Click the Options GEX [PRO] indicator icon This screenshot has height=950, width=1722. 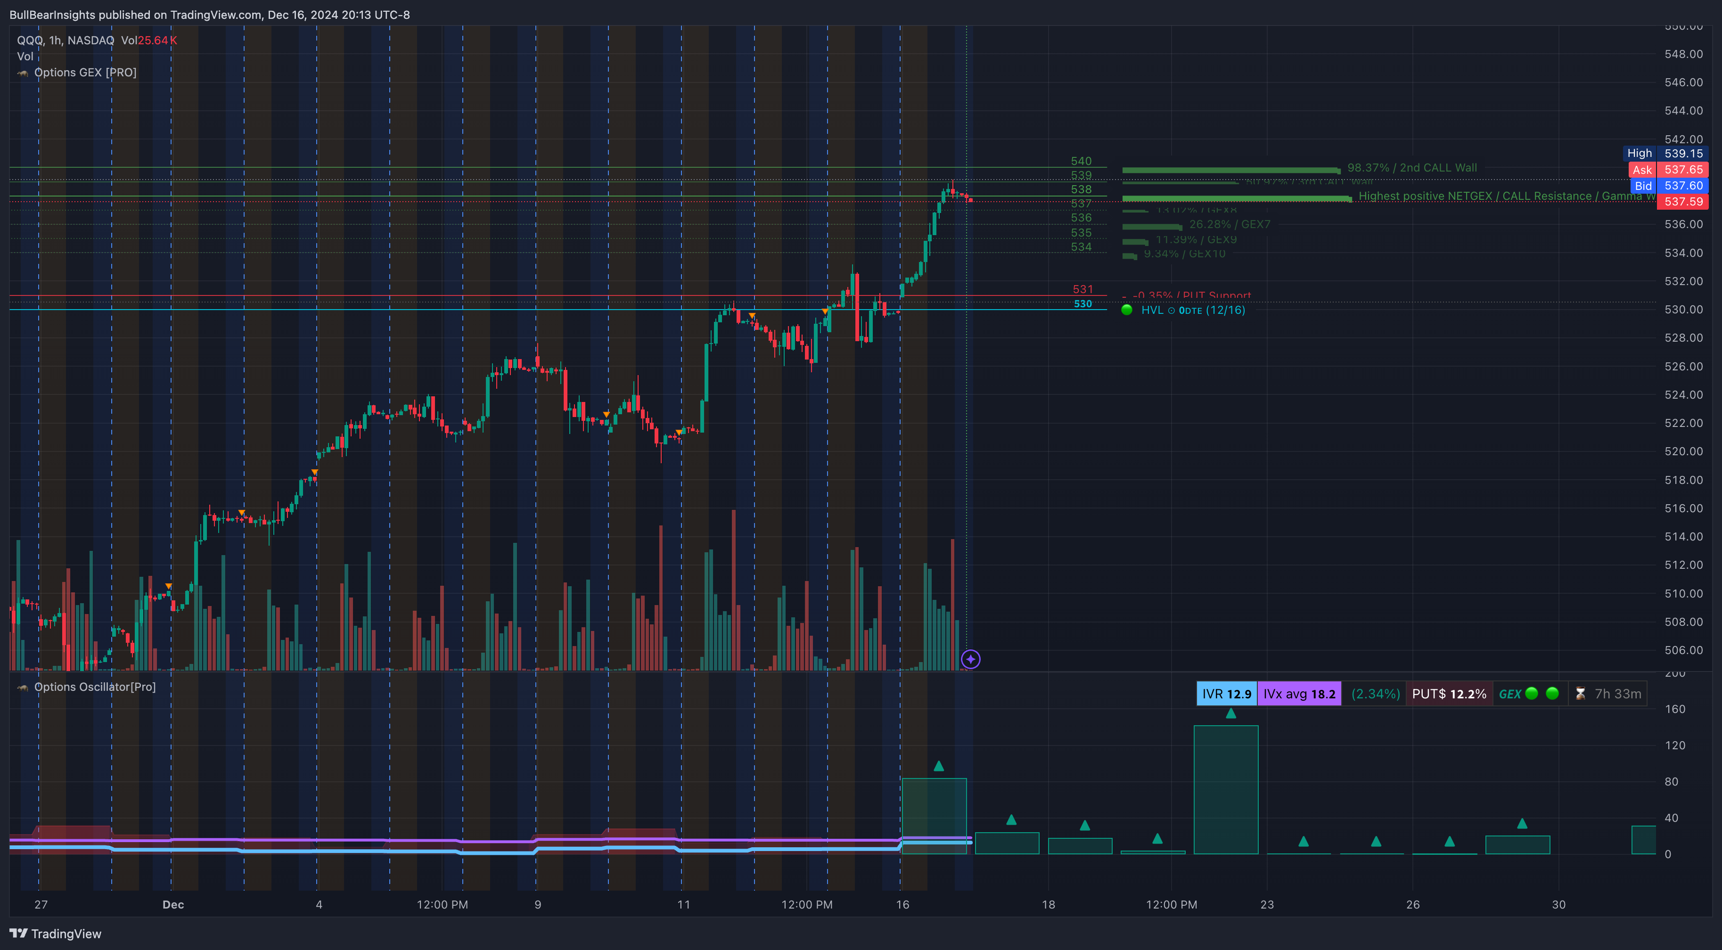[23, 73]
